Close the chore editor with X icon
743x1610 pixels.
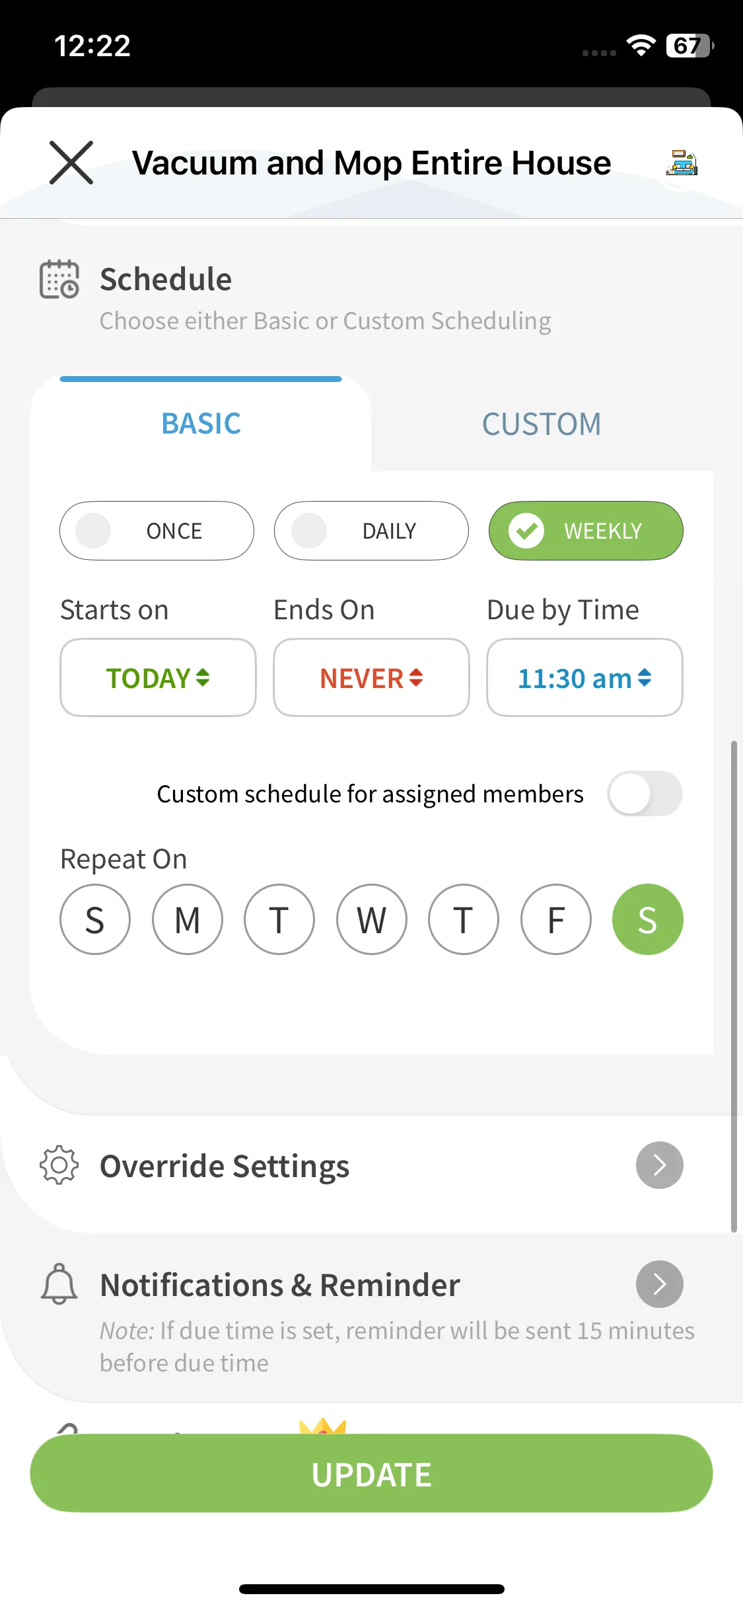71,163
